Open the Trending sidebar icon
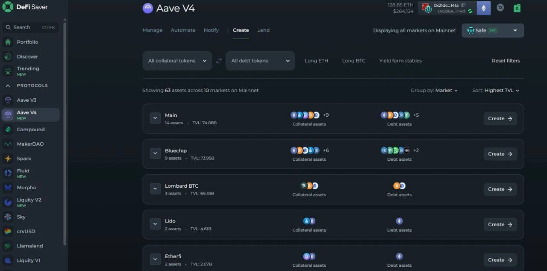Screen dimensions: 547x271 (x=8, y=71)
